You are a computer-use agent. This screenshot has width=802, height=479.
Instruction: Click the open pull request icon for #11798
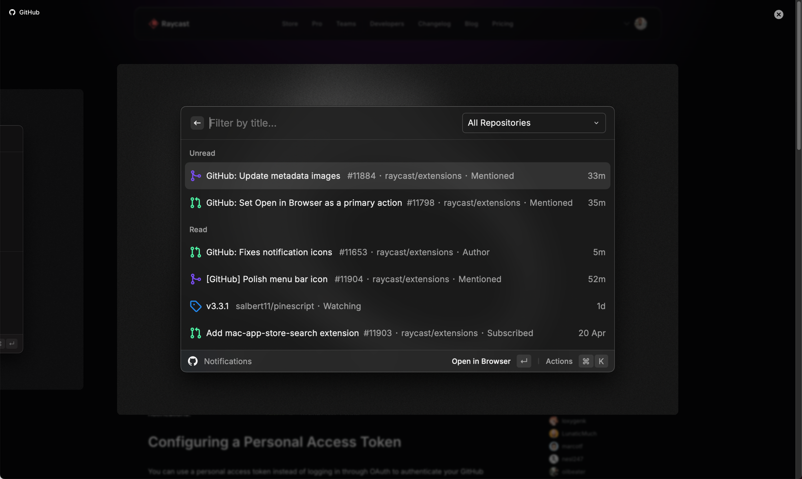[x=195, y=203]
